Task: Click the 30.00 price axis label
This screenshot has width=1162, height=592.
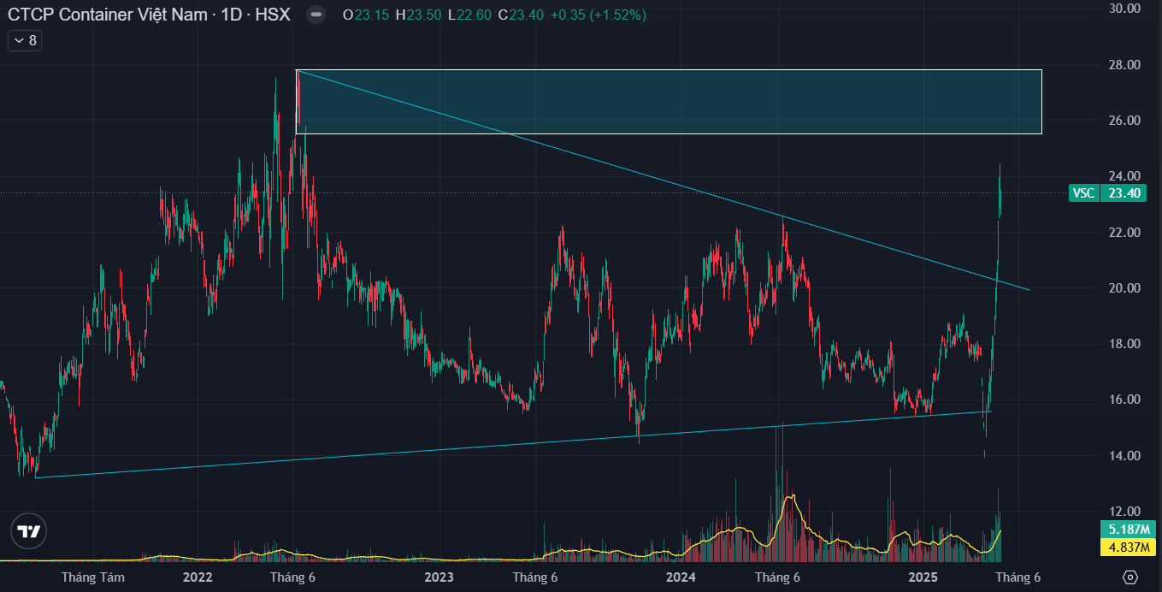Action: pyautogui.click(x=1124, y=9)
